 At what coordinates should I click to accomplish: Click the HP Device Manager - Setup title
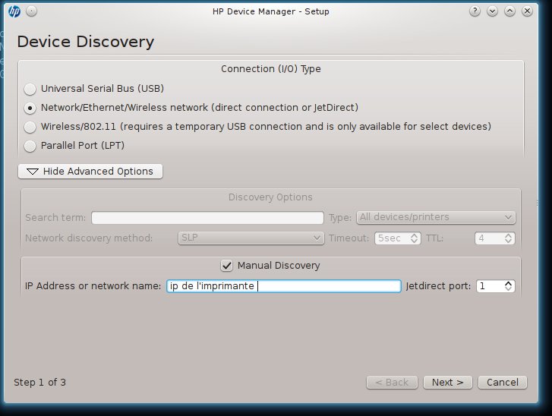[x=271, y=11]
